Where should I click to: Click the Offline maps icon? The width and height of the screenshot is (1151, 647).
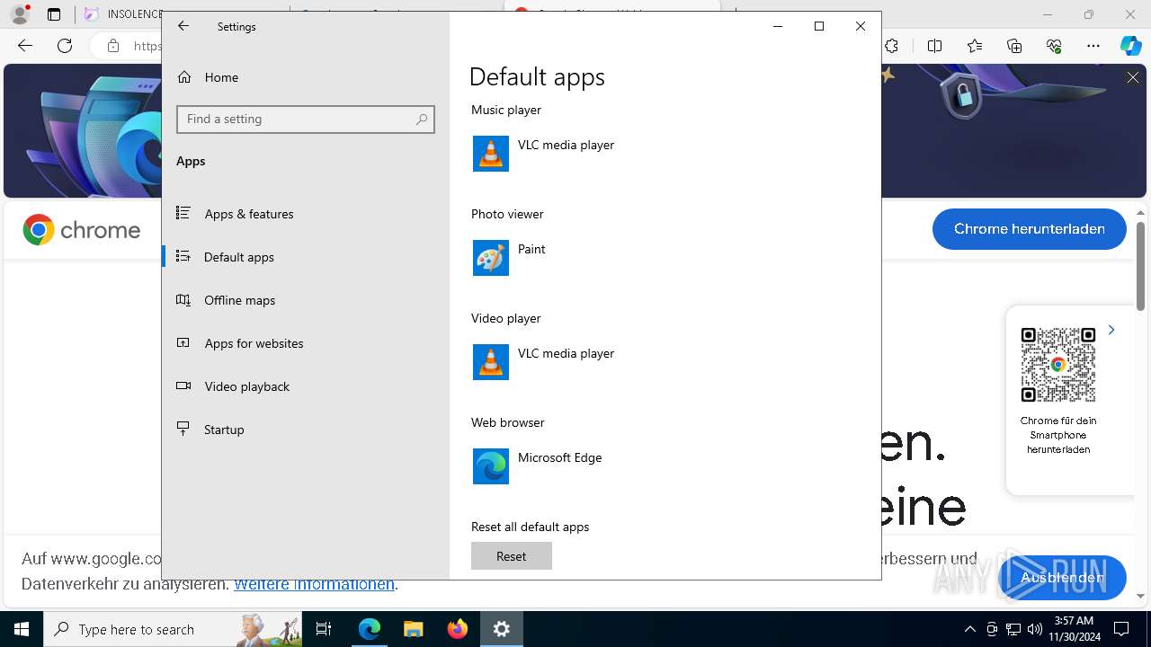coord(183,299)
